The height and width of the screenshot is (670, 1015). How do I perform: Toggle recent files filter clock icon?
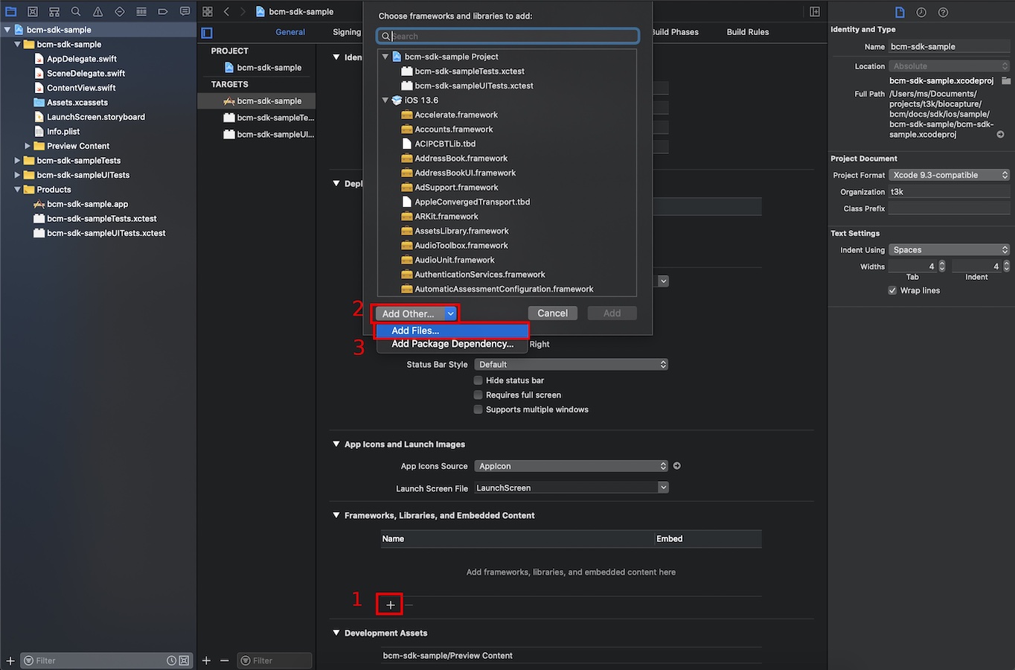171,660
